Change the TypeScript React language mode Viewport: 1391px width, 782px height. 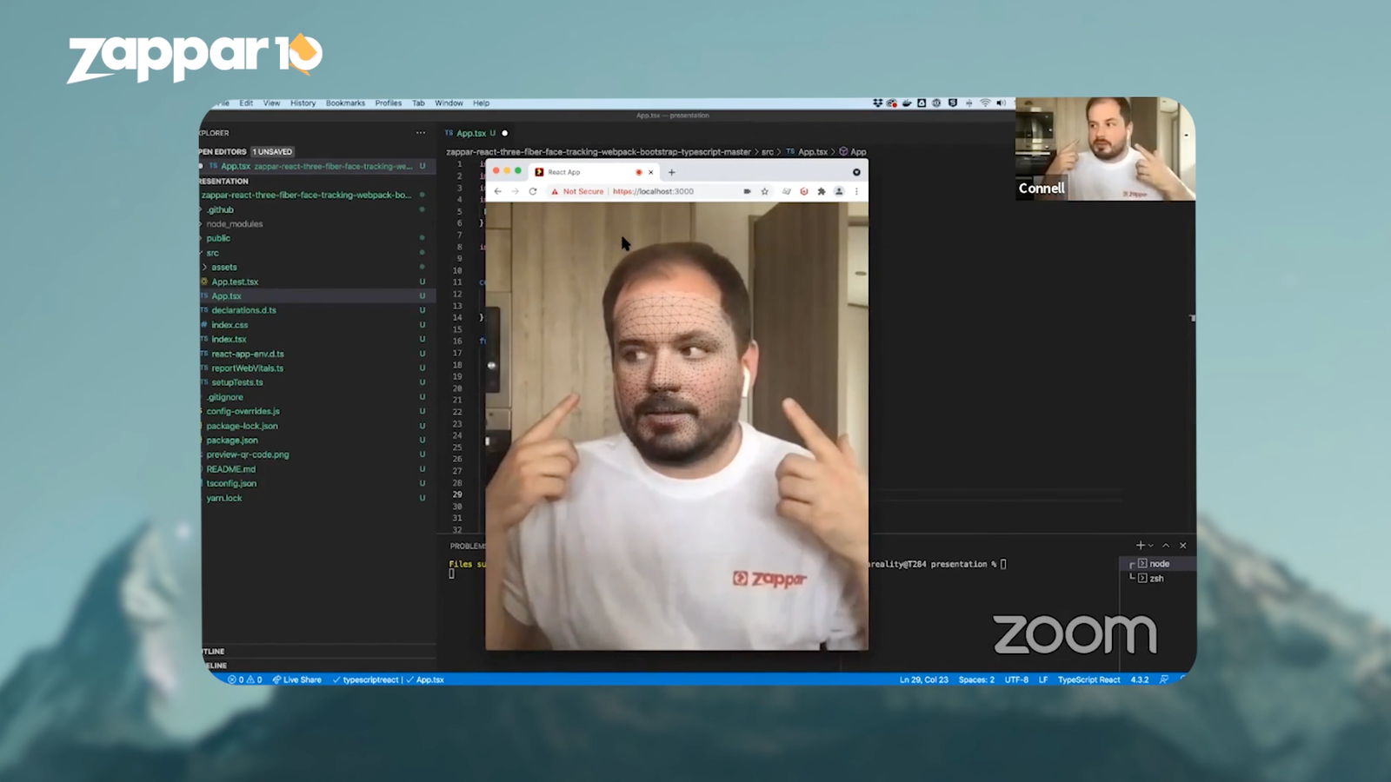(1088, 679)
